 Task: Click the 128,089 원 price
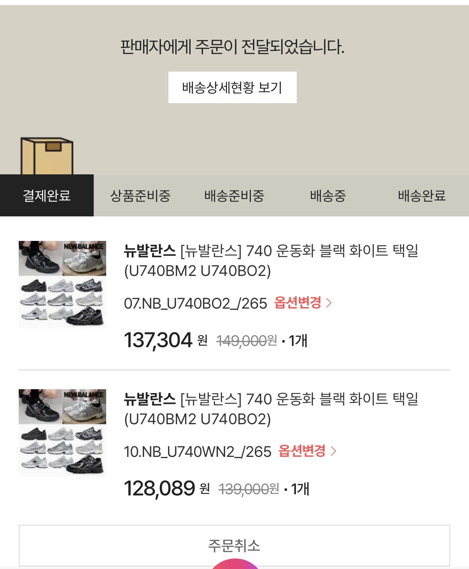click(x=166, y=488)
